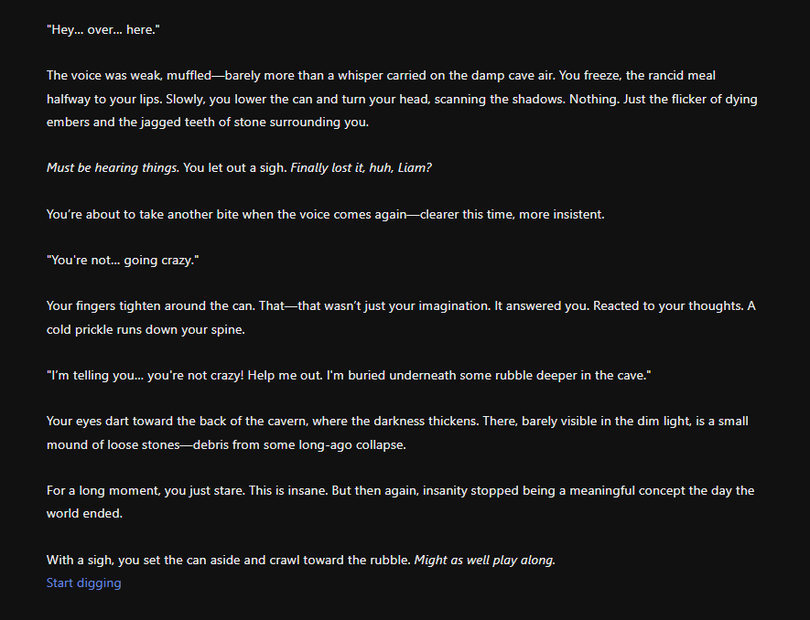Click the sentence "You let out a sigh."
Viewport: 810px width, 620px height.
tap(234, 168)
